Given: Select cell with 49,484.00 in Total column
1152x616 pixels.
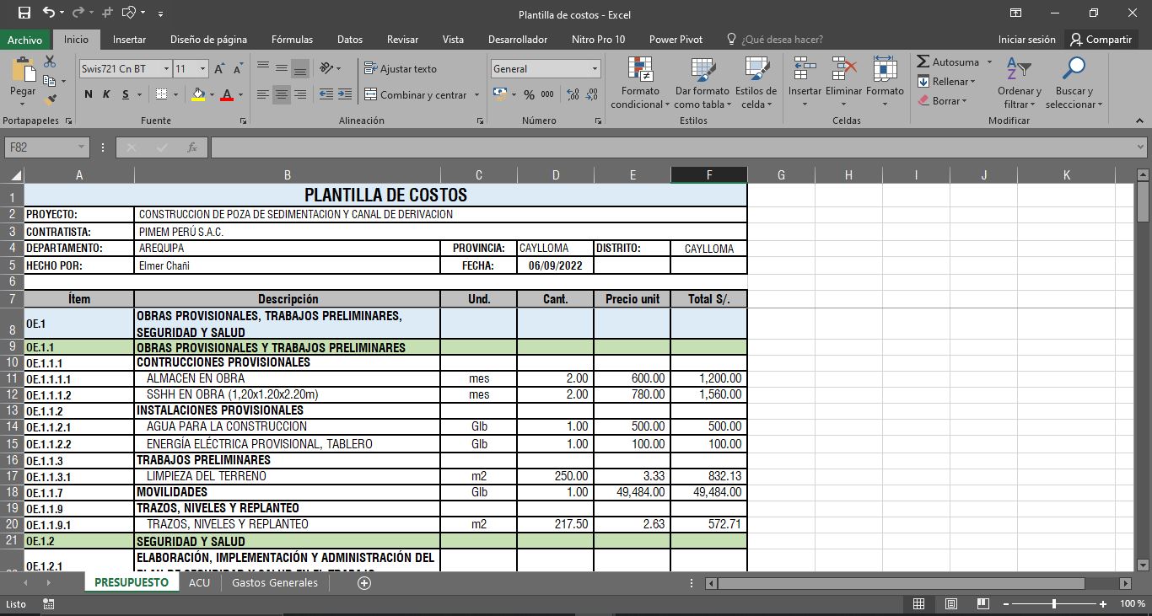Looking at the screenshot, I should point(708,492).
